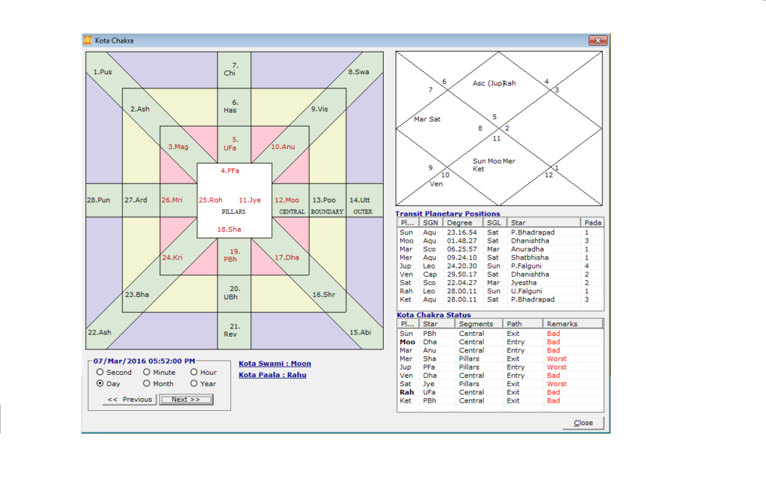This screenshot has width=766, height=479.
Task: Click the 24.Kri nakshatra cell
Action: (x=173, y=257)
